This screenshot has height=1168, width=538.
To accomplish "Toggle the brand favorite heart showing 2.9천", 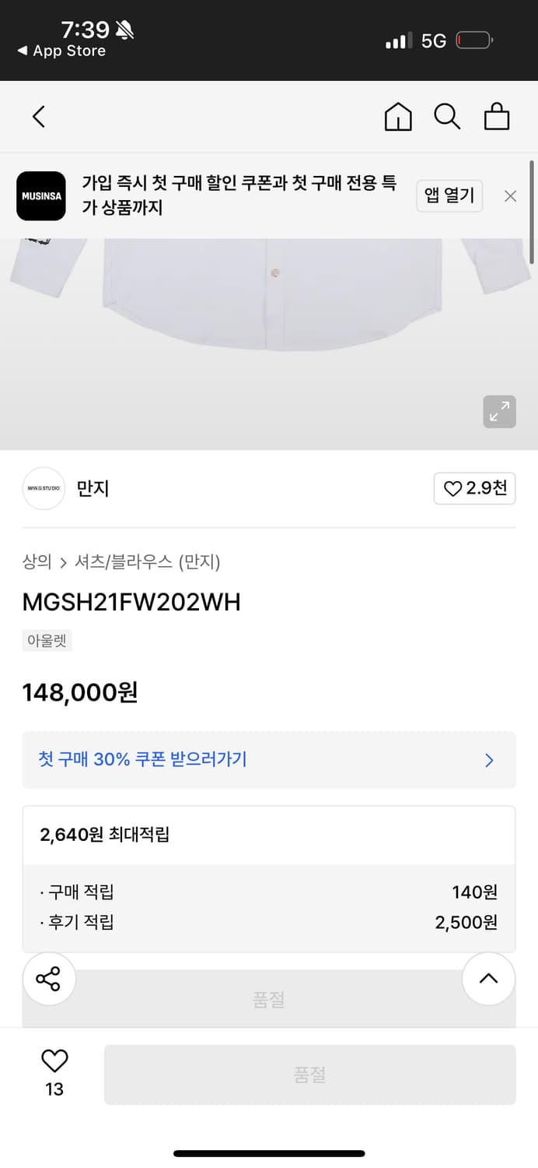I will (x=474, y=488).
